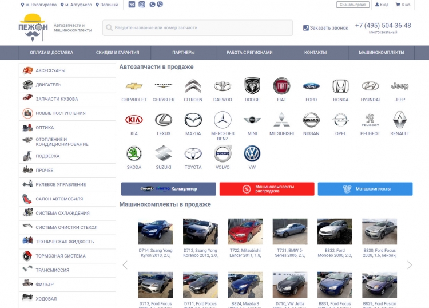Select the Skoda brand logo
The width and height of the screenshot is (429, 308).
tap(134, 153)
